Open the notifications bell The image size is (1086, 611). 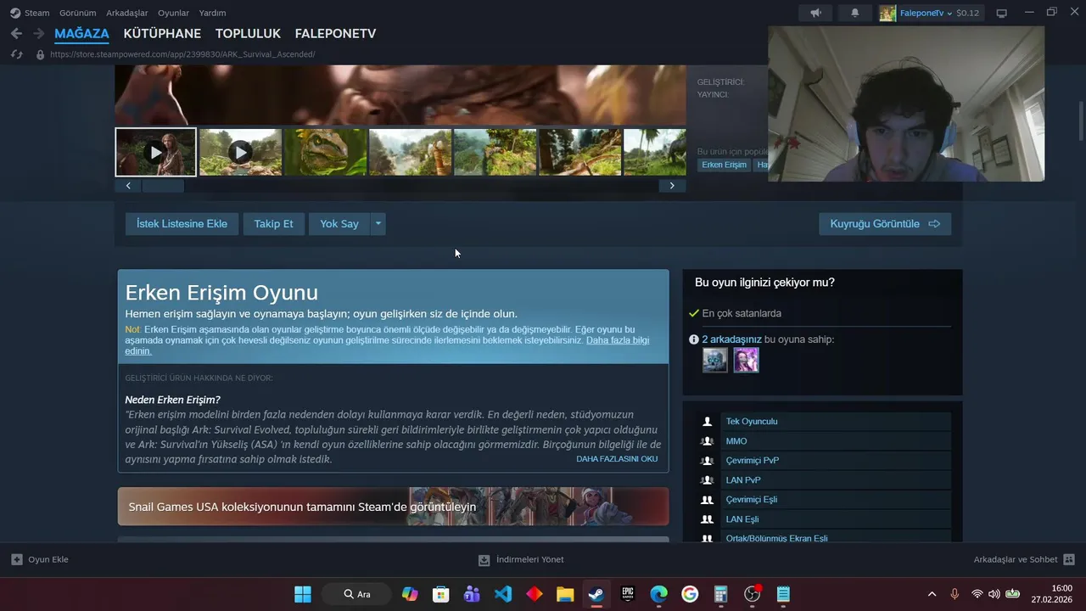pyautogui.click(x=855, y=13)
